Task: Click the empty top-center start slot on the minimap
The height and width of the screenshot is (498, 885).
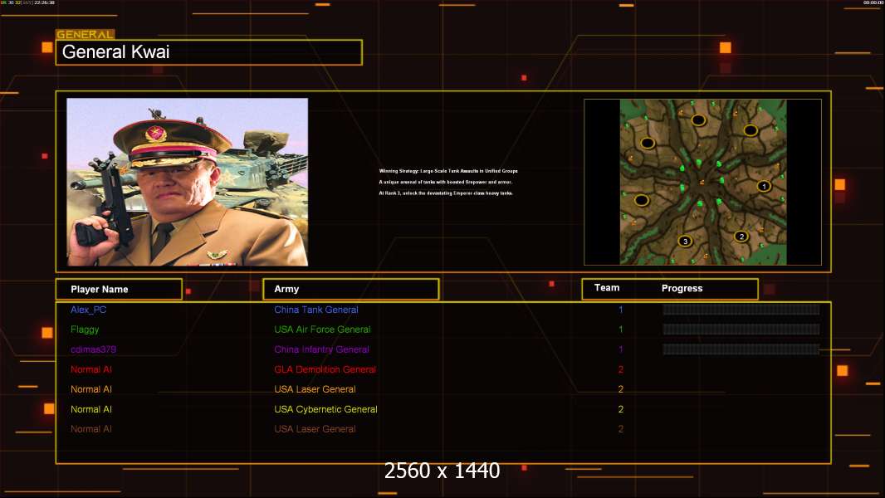Action: (699, 120)
